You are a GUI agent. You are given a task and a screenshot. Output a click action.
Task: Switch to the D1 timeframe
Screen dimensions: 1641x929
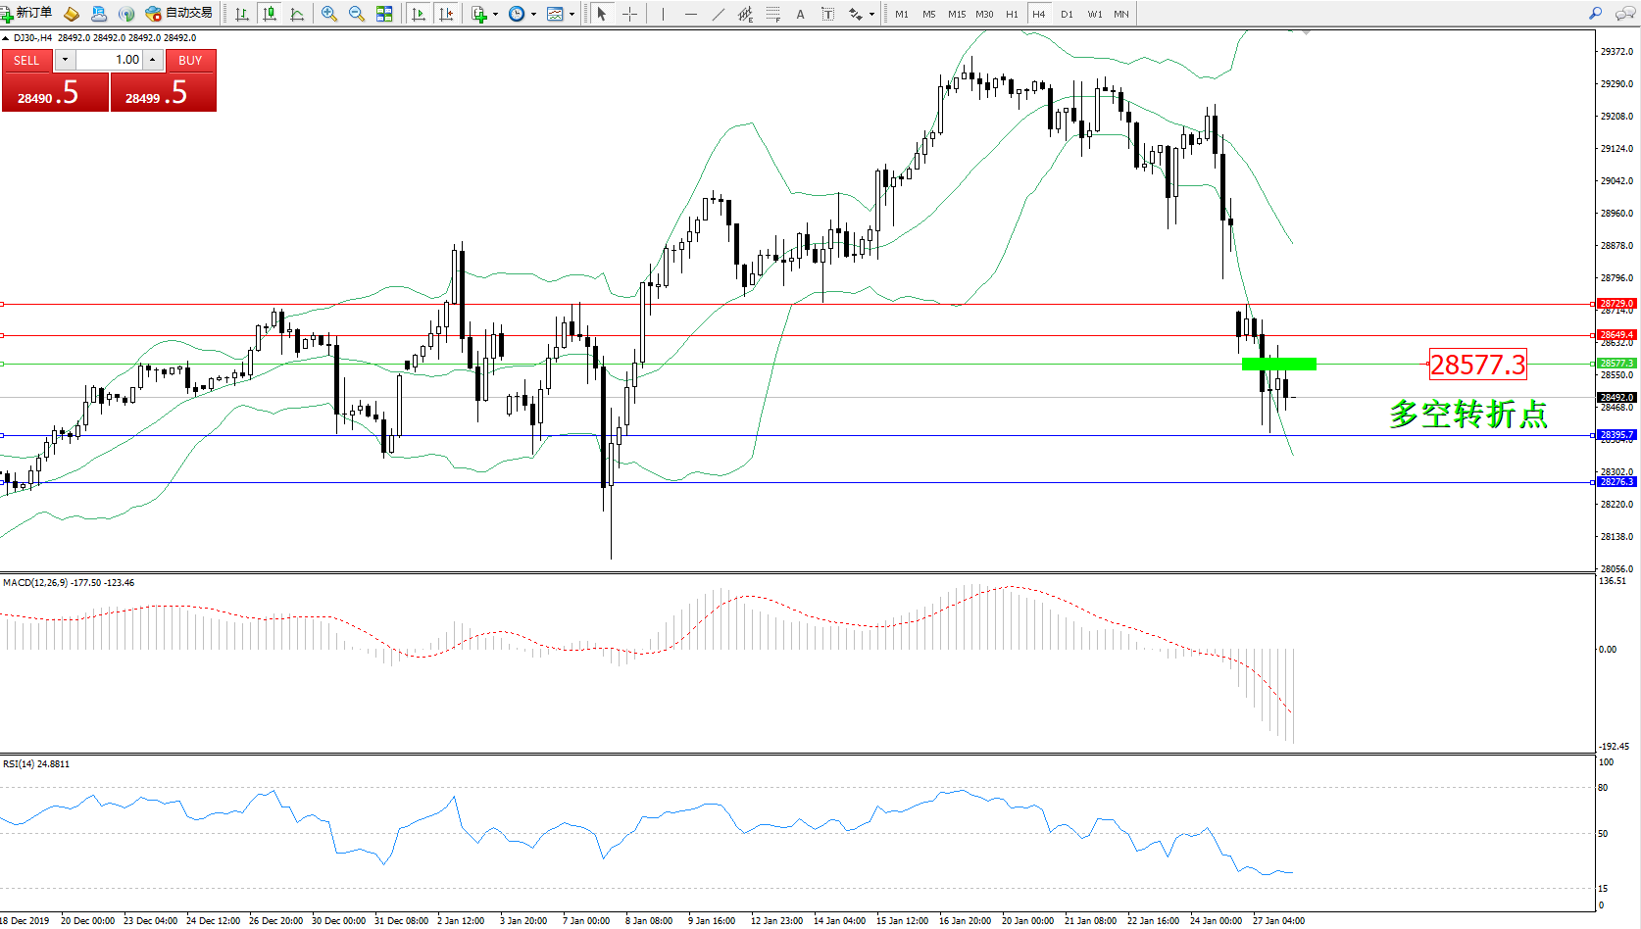(x=1067, y=14)
